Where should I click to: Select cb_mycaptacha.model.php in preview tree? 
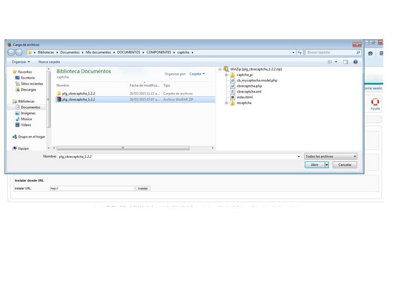(257, 80)
